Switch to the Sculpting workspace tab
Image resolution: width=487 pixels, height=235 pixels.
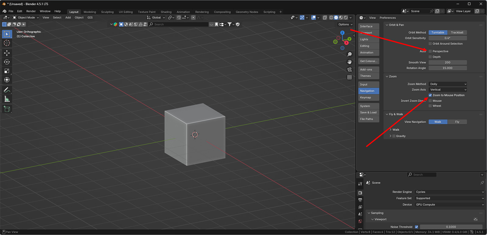pos(107,12)
